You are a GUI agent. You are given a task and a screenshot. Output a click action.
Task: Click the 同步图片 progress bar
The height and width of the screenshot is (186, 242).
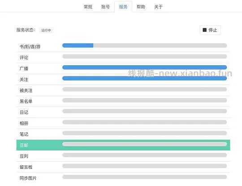click(144, 177)
